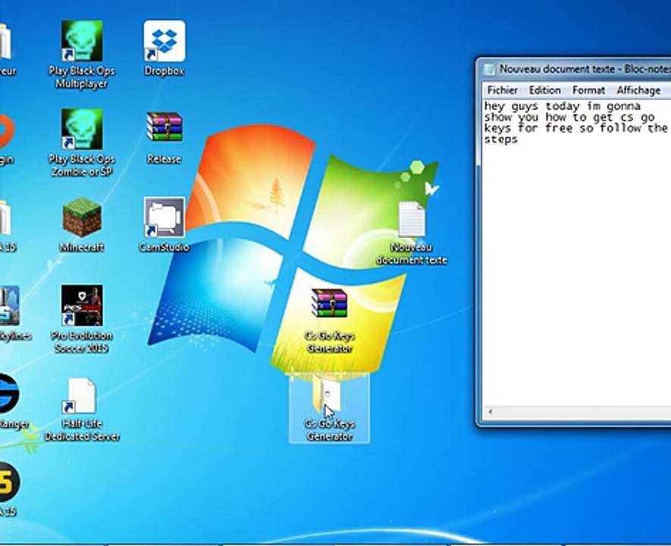Select Pro Evolution Soccer 2015 icon
Screen dimensions: 671x546
click(x=81, y=306)
